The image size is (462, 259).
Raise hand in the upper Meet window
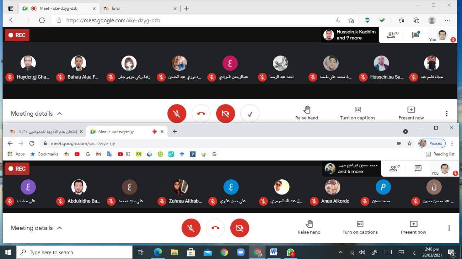306,113
